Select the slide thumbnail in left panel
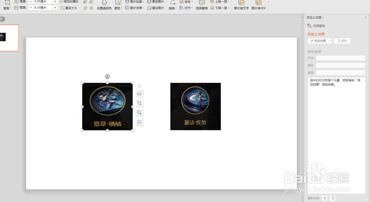Image resolution: width=370 pixels, height=202 pixels. click(9, 38)
